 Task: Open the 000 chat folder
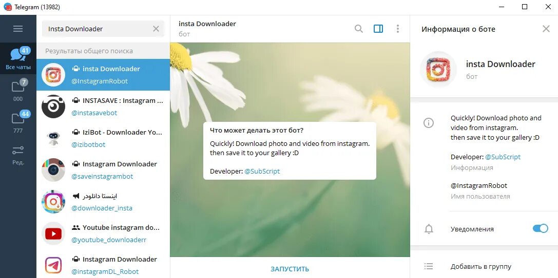pos(18,90)
